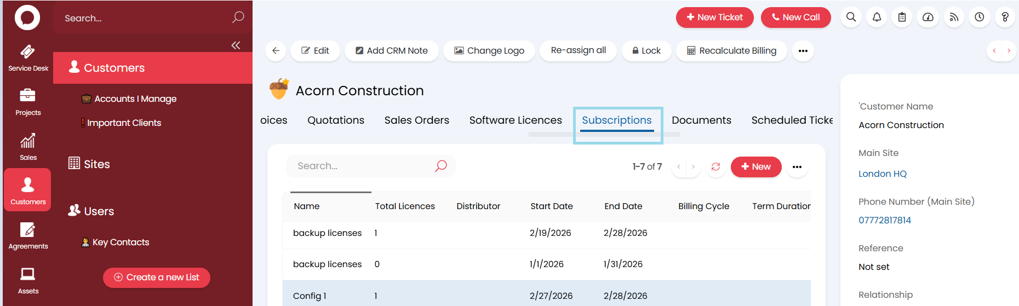The height and width of the screenshot is (306, 1019).
Task: Click the top-bar search magnifier icon
Action: [851, 18]
